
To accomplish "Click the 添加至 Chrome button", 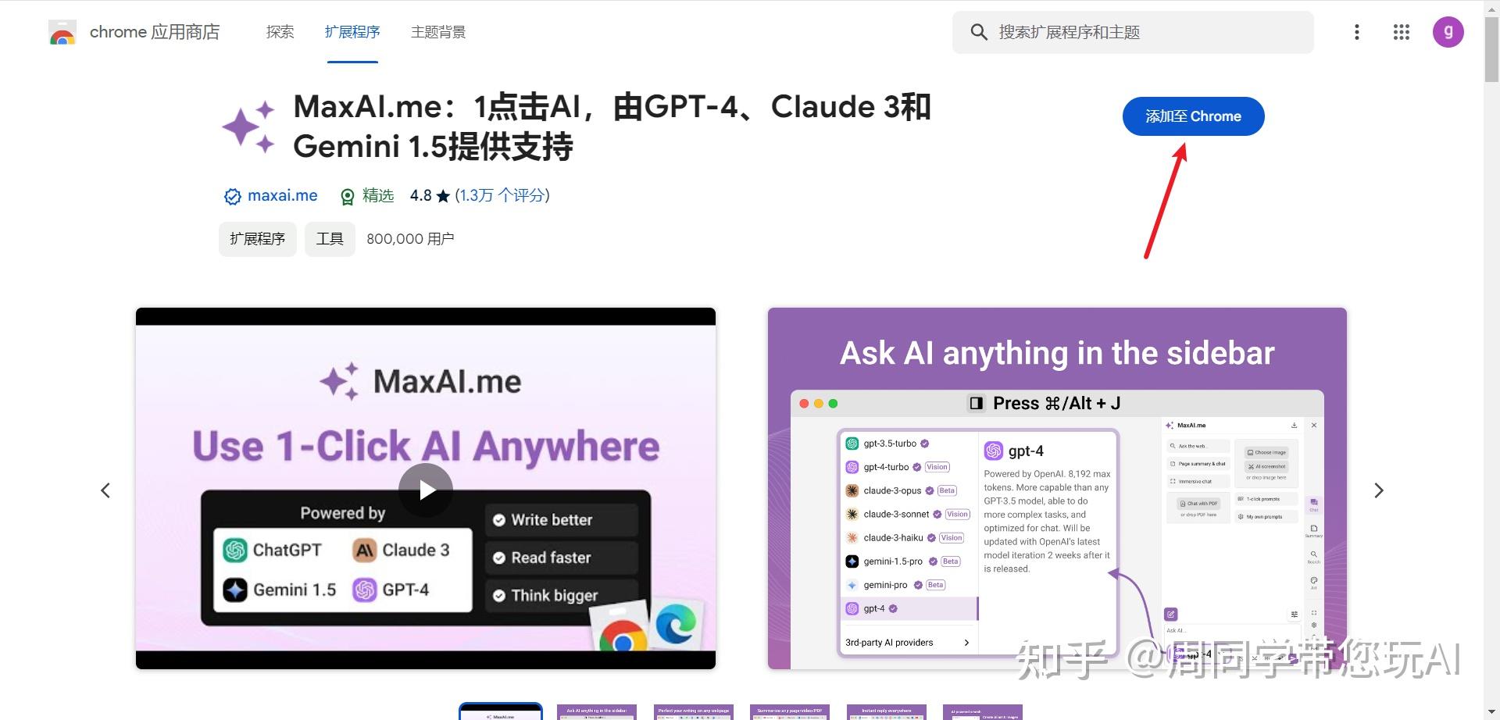I will click(1193, 116).
